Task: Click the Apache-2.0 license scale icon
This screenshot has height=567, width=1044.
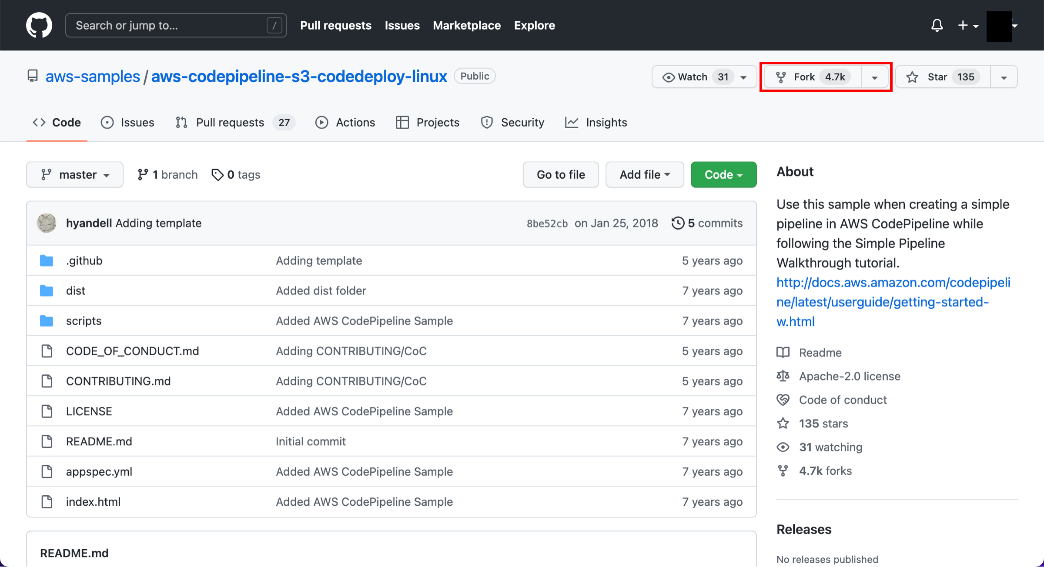Action: (x=783, y=376)
